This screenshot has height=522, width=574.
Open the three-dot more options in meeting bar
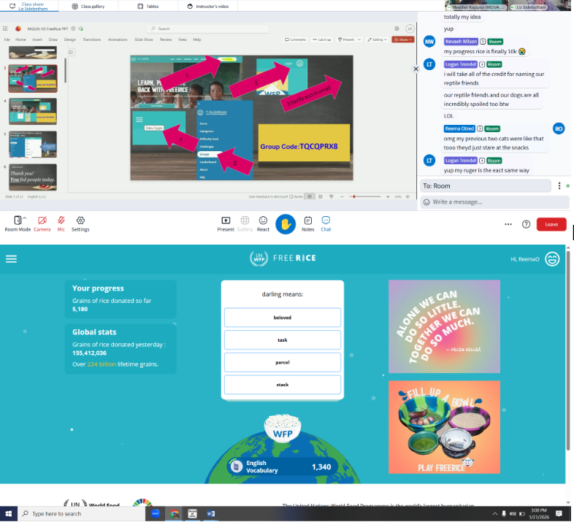[x=508, y=224]
